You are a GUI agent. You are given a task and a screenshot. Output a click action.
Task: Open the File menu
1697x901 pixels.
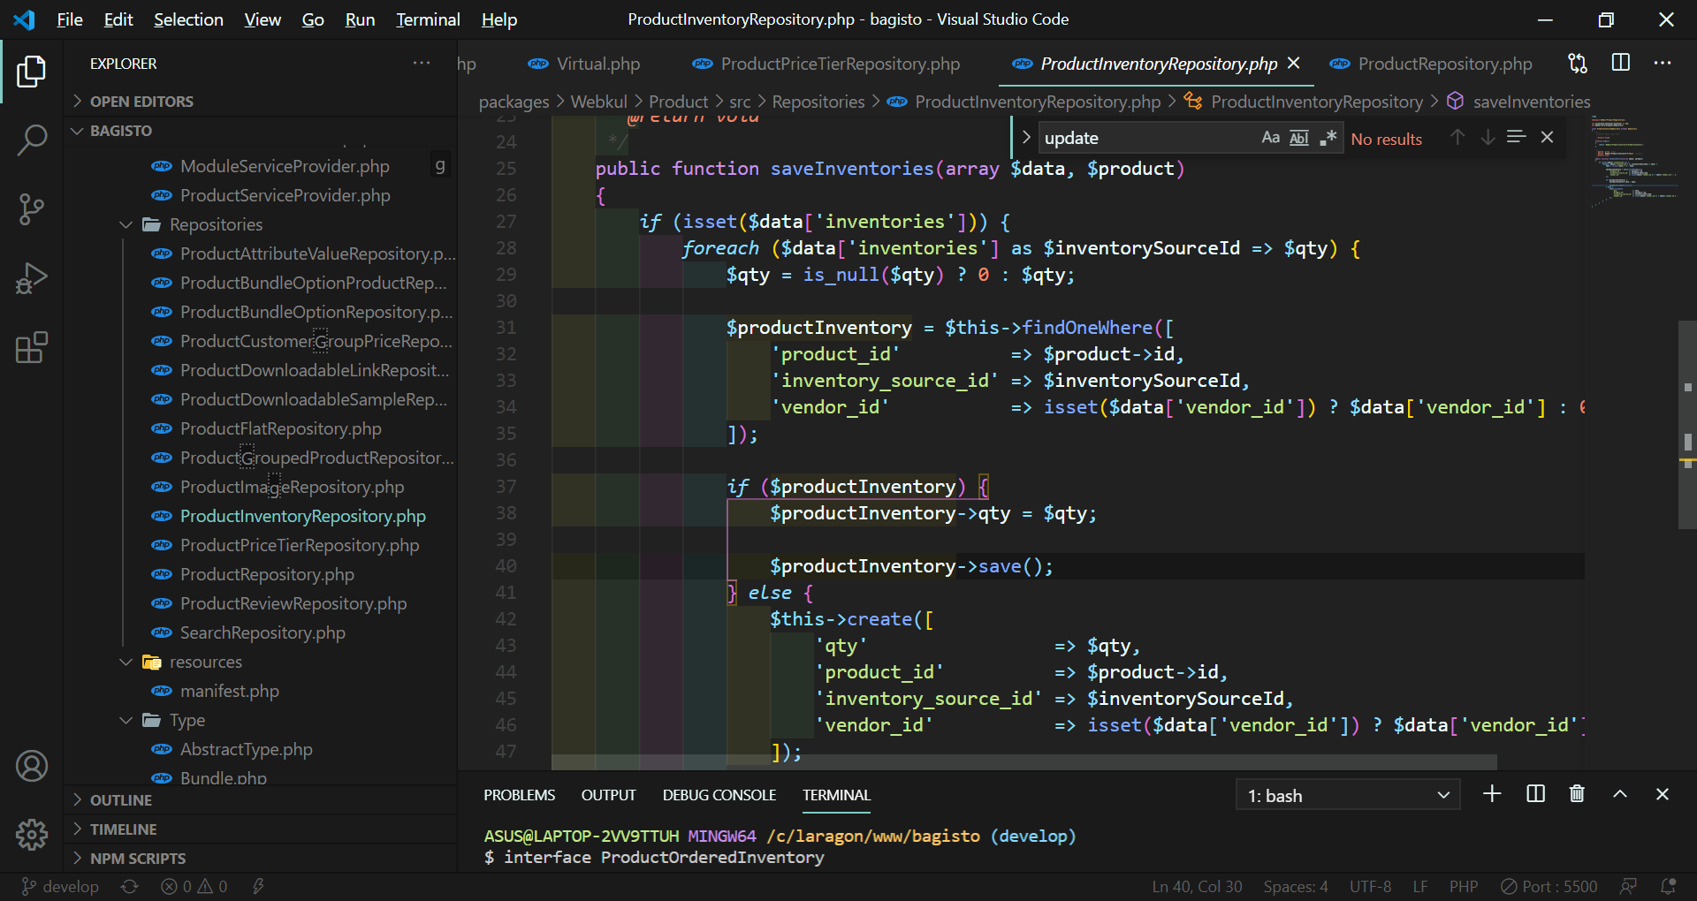(x=69, y=19)
